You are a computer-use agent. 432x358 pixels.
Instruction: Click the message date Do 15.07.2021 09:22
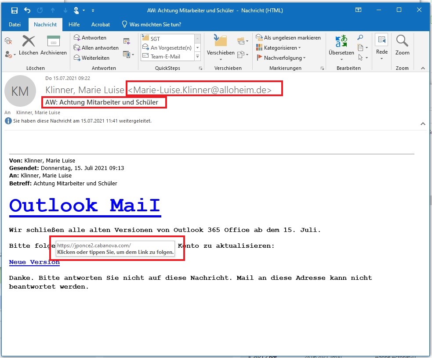point(68,78)
